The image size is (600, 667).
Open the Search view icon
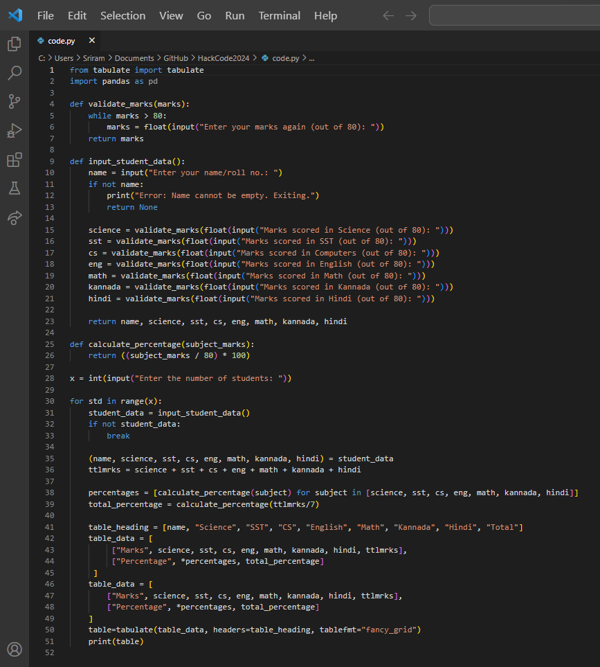pos(15,73)
